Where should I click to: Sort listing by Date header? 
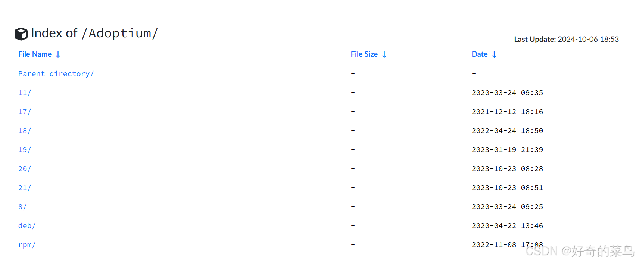coord(480,54)
